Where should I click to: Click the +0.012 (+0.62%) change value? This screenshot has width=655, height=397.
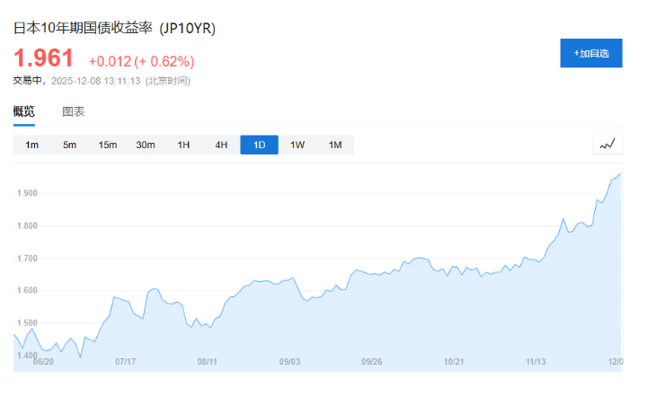click(141, 61)
